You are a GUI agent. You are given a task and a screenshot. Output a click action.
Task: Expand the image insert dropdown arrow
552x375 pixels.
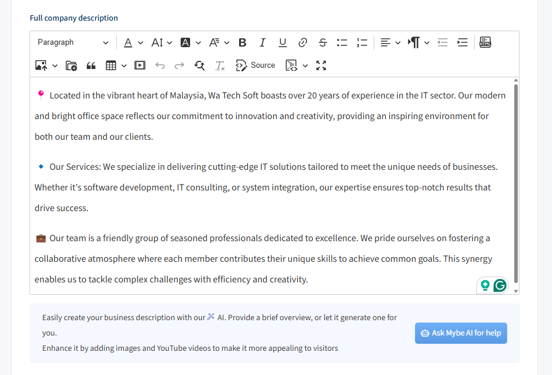pyautogui.click(x=55, y=65)
